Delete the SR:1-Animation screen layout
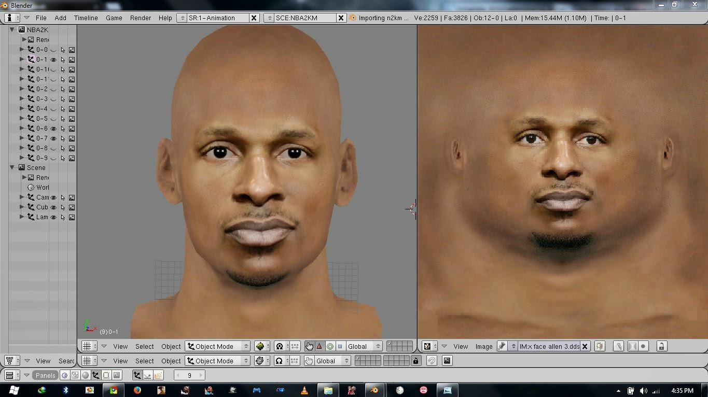Screen dimensions: 708x397 point(254,18)
